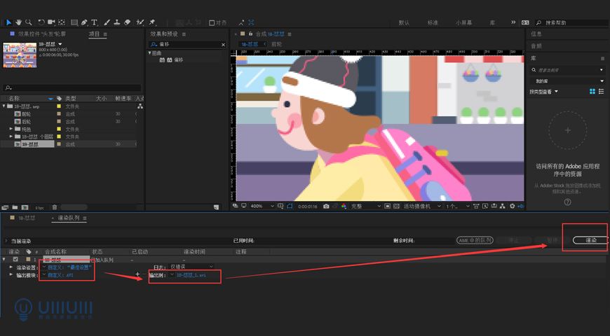Screen dimensions: 610x336
Task: Select the Eraser tool
Action: click(127, 22)
